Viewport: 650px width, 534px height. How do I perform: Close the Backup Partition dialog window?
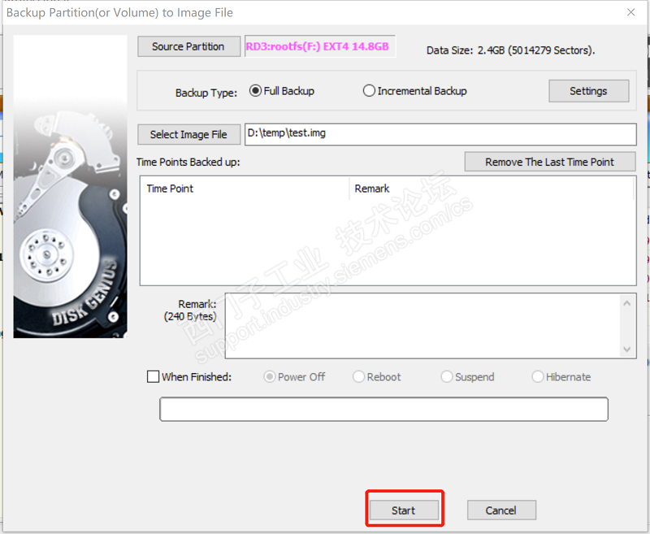pos(631,12)
